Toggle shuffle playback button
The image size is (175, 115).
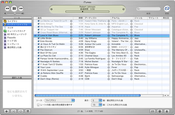(x=14, y=111)
